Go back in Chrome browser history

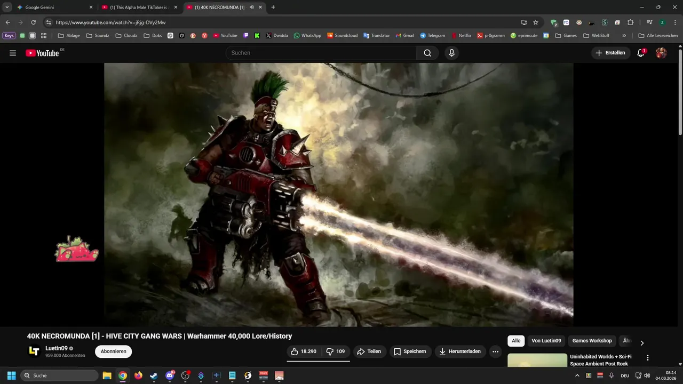click(7, 22)
